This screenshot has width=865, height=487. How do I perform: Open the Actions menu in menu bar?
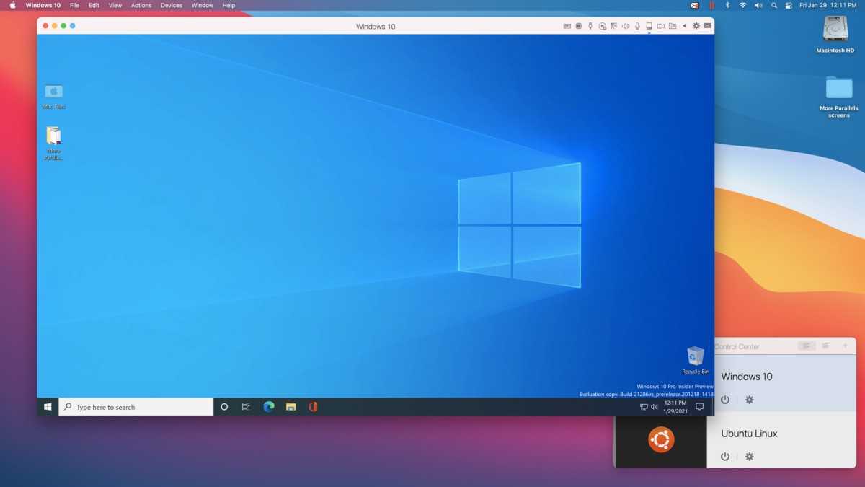pyautogui.click(x=141, y=5)
